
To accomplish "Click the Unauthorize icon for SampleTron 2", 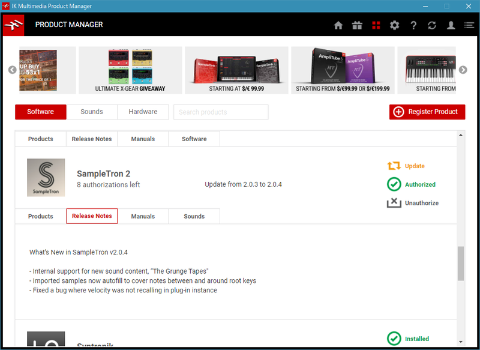I will click(x=394, y=203).
